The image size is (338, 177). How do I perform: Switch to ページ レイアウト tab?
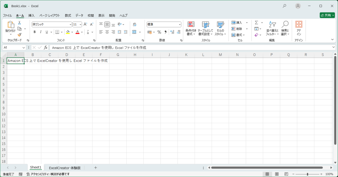[x=50, y=16]
